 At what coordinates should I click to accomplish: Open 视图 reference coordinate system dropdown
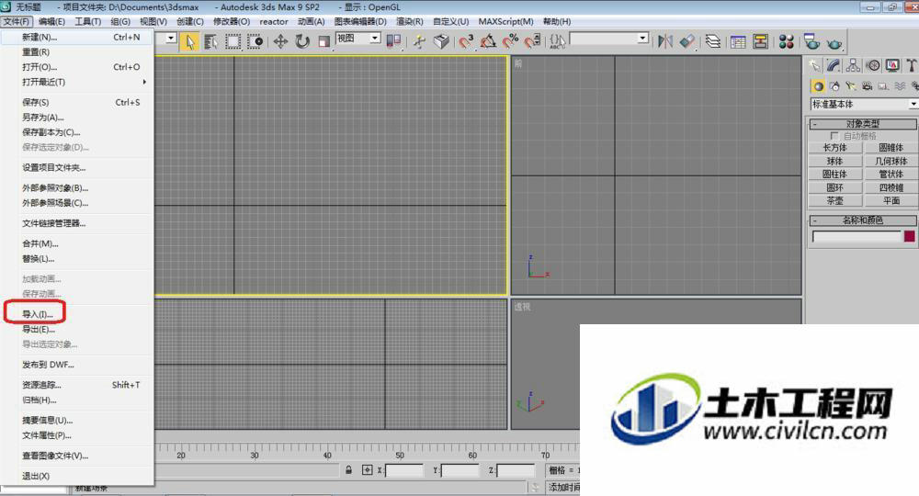pos(358,39)
